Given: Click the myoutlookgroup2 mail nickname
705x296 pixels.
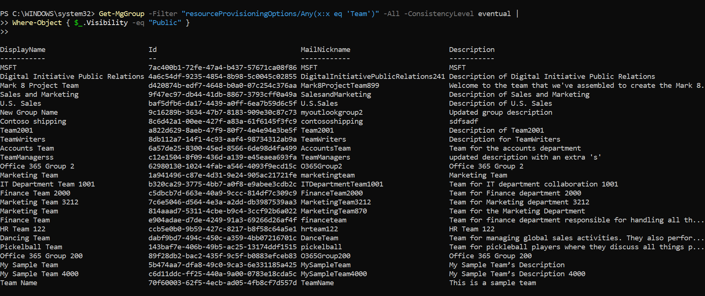Looking at the screenshot, I should (x=332, y=112).
